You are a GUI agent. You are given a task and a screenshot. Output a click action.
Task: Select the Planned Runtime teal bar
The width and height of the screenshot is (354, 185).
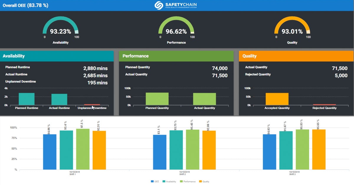(27, 99)
